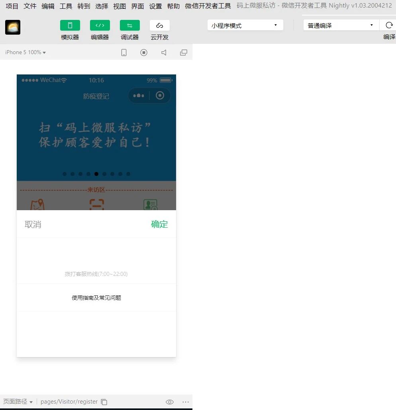Open the 微信开发者工具 menu
Screen dimensions: 396x410
(x=208, y=6)
